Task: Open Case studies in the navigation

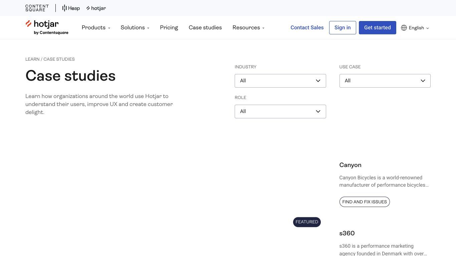Action: pyautogui.click(x=205, y=27)
